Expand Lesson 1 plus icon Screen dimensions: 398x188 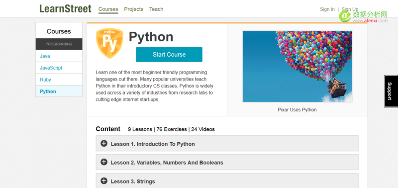click(x=104, y=144)
